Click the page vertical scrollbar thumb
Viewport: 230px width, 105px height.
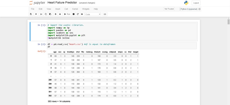pos(229,22)
